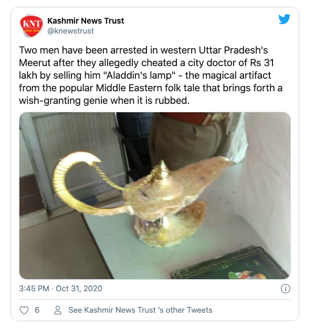
Task: Click the framed picture in the photo corner
Action: pos(231,264)
